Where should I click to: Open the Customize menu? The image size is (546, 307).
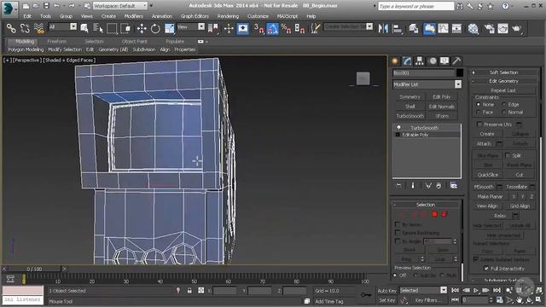[258, 16]
